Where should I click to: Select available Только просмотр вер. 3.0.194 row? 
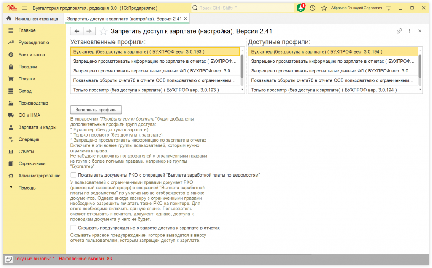[x=333, y=90]
